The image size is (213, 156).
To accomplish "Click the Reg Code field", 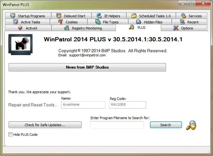I will 128,105.
